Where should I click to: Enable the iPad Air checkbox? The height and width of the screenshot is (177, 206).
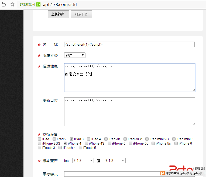106,139
